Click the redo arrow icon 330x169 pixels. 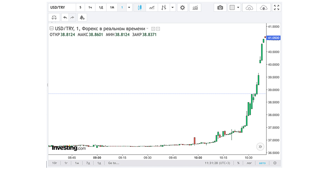[72, 18]
